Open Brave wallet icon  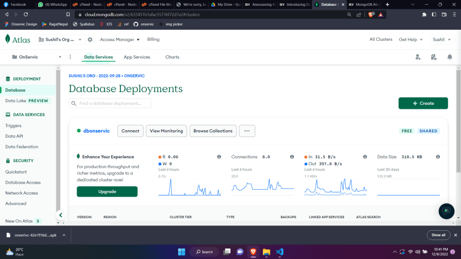[x=444, y=15]
